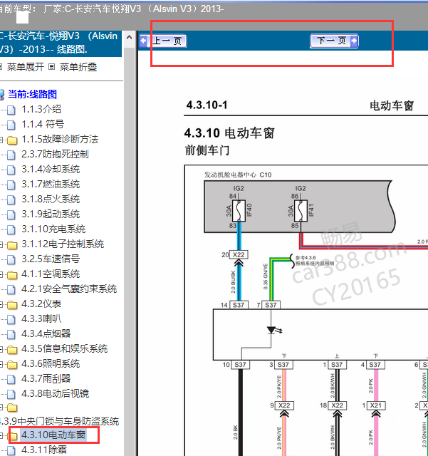Select the highlighted 4.3.10电动车窗 item
Image resolution: width=428 pixels, height=456 pixels.
click(53, 435)
